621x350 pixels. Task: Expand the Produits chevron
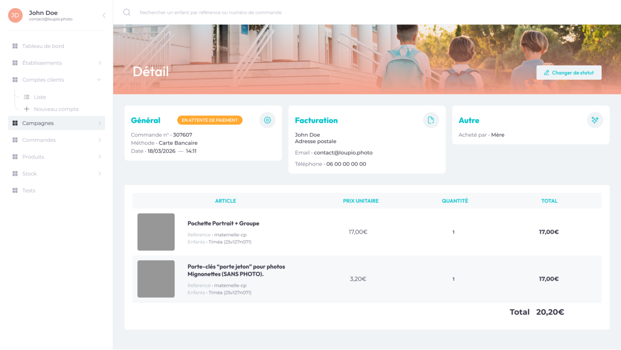[x=100, y=157]
